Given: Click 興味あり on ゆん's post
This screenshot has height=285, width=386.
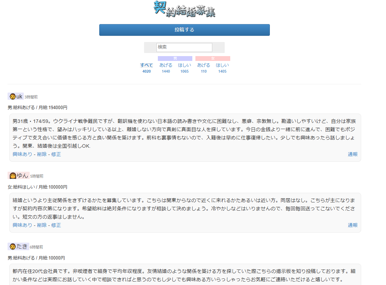Looking at the screenshot, I should click(22, 225).
